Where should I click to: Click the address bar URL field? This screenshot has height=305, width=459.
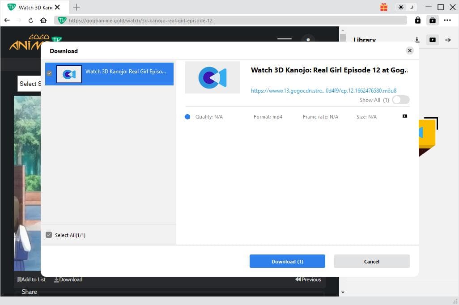pyautogui.click(x=233, y=20)
